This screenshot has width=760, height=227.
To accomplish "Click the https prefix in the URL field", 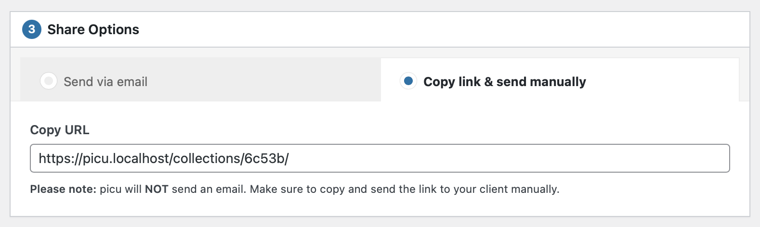I will pos(54,158).
